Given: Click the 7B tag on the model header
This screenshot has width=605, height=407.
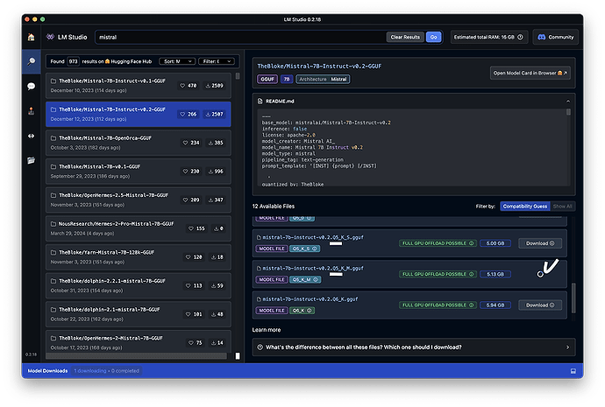Looking at the screenshot, I should click(287, 79).
